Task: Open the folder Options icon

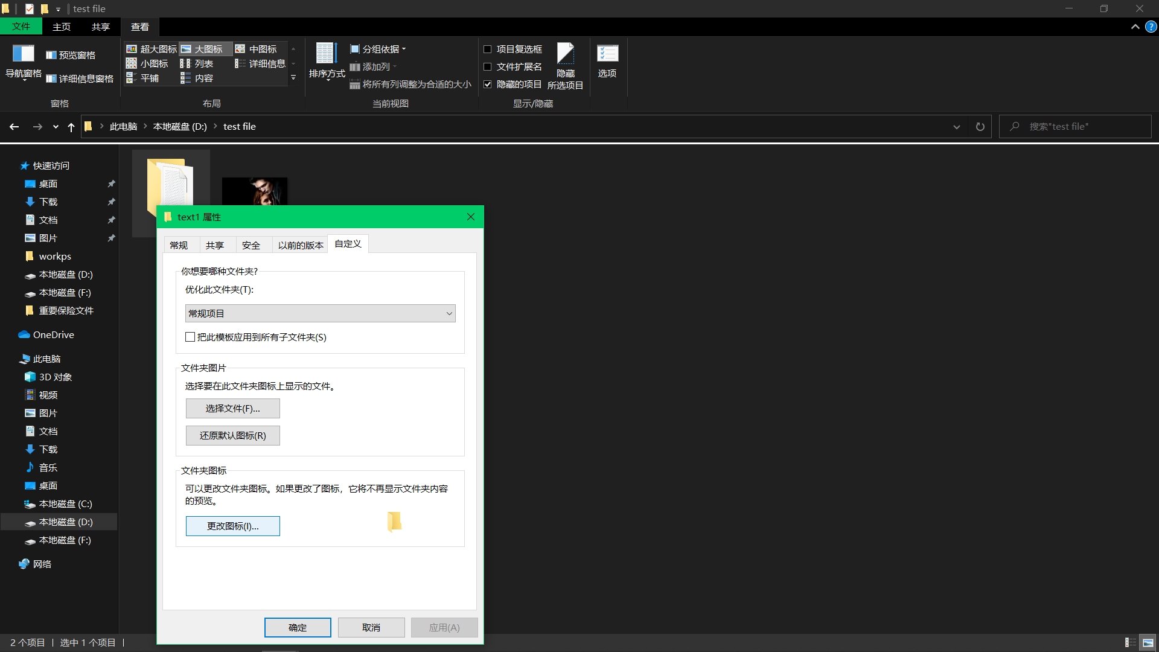Action: [607, 54]
